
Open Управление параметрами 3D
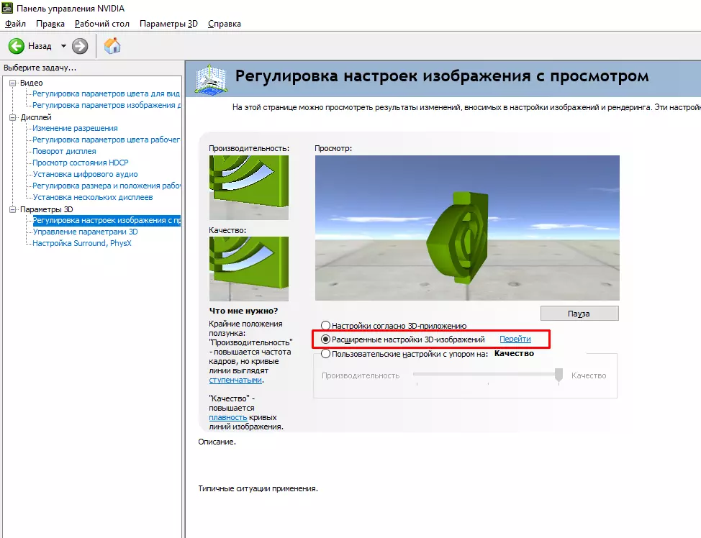coord(85,232)
